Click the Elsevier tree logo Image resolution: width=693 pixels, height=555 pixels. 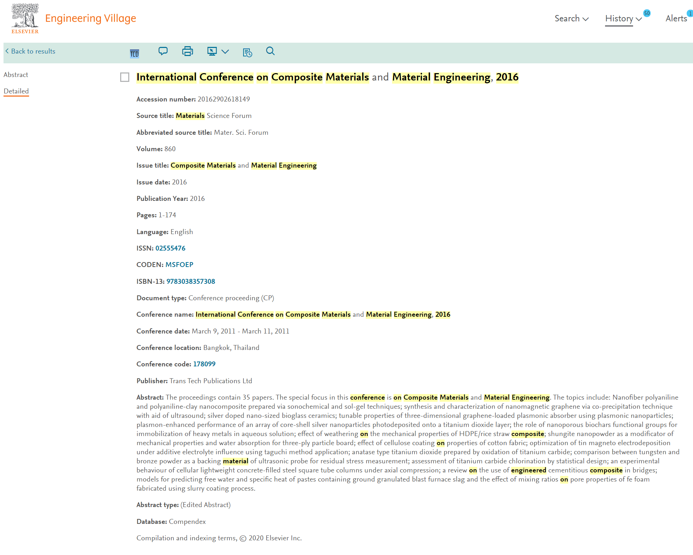25,19
